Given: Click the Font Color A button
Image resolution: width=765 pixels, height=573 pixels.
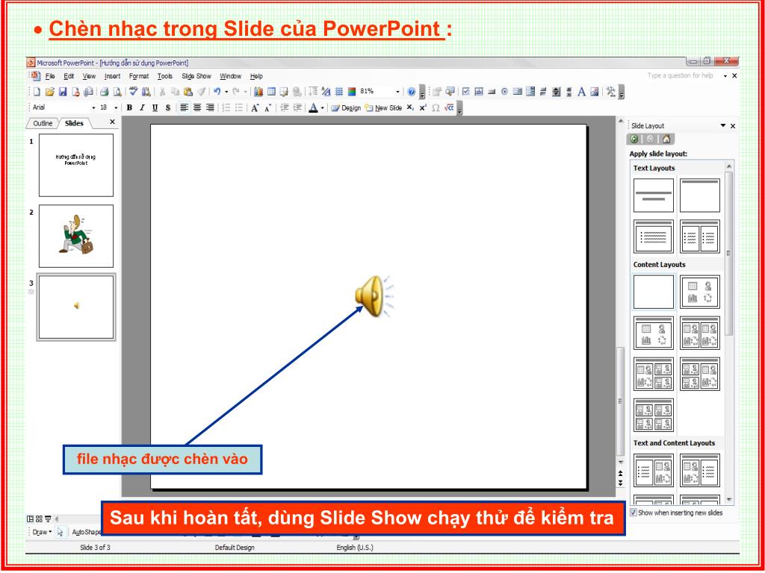Looking at the screenshot, I should 313,107.
